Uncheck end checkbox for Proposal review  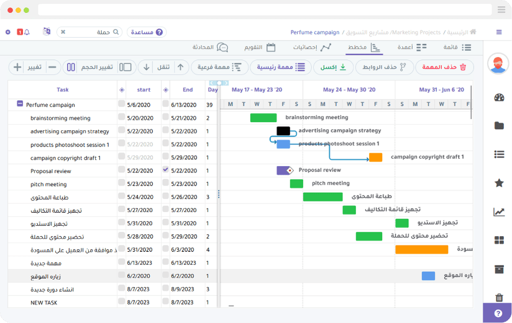tap(165, 169)
